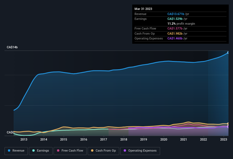Click the 2022 x-axis label
This screenshot has height=159, width=233.
point(203,139)
